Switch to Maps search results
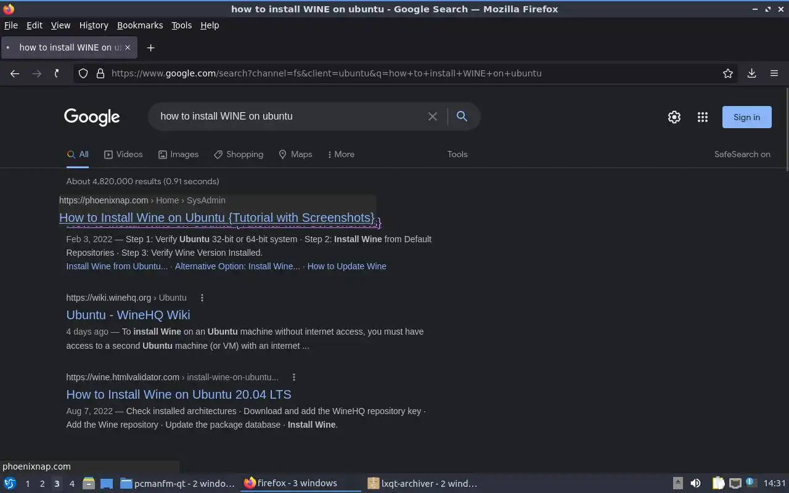Image resolution: width=789 pixels, height=493 pixels. [x=295, y=155]
